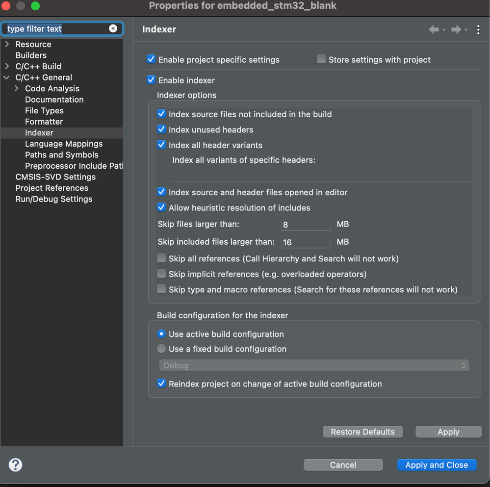This screenshot has width=490, height=487.
Task: Clear the filter text with X icon
Action: 113,28
